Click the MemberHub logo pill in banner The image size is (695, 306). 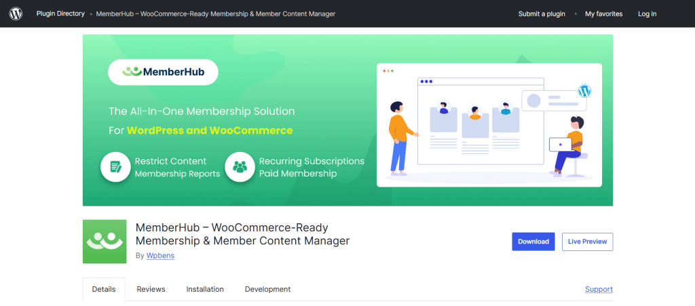163,72
